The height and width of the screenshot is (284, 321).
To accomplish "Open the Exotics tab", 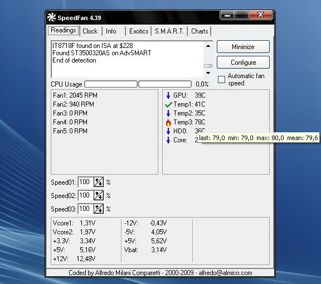I will (139, 31).
